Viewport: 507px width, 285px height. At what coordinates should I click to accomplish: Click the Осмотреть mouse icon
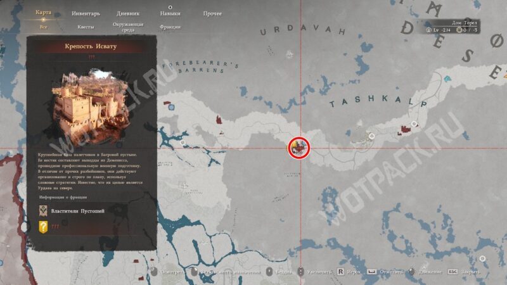[153, 271]
